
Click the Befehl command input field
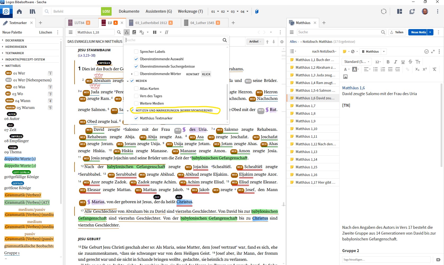(x=76, y=11)
